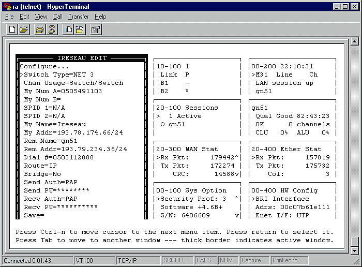The image size is (362, 267).
Task: Click the scrollbar down arrow
Action: 354,251
